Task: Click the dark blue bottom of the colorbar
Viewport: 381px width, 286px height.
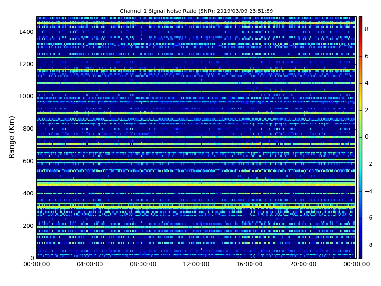Action: pyautogui.click(x=361, y=254)
